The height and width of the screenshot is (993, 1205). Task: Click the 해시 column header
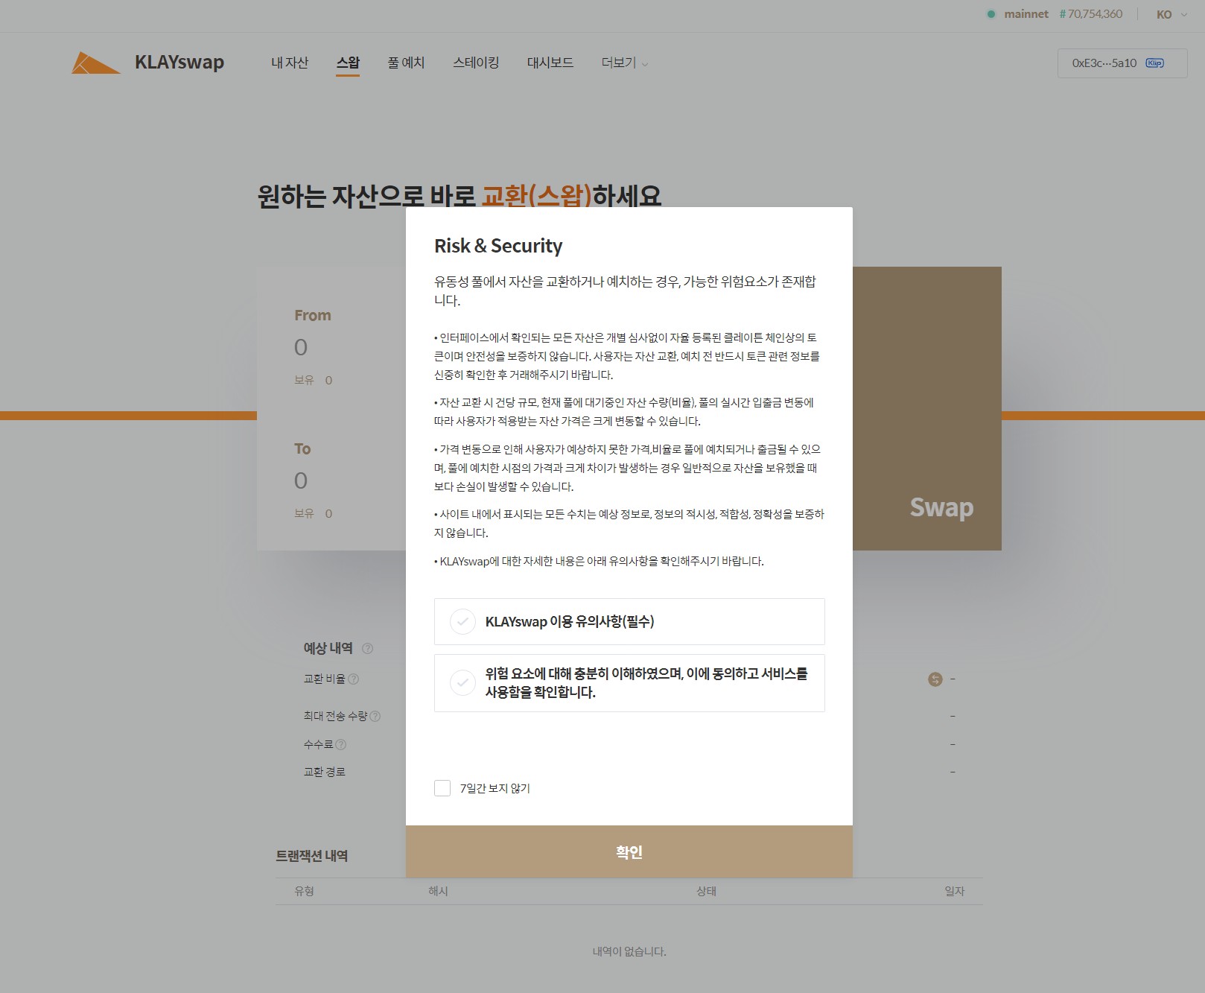pos(438,892)
